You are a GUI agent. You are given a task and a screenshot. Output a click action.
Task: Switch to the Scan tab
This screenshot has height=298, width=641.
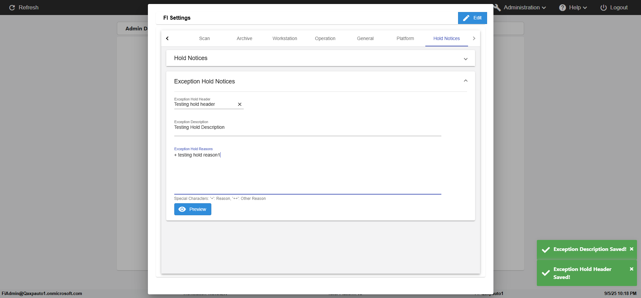pos(204,38)
